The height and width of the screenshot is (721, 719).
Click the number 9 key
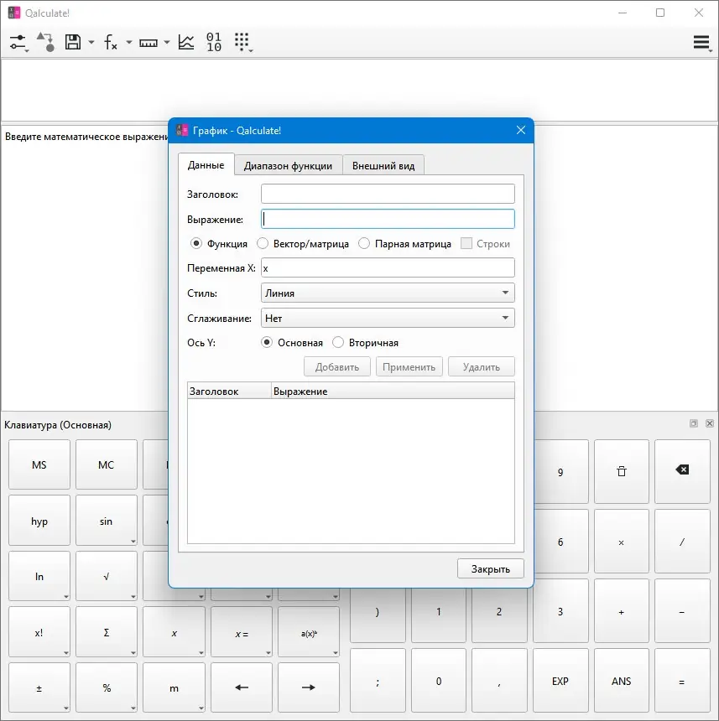tap(560, 472)
